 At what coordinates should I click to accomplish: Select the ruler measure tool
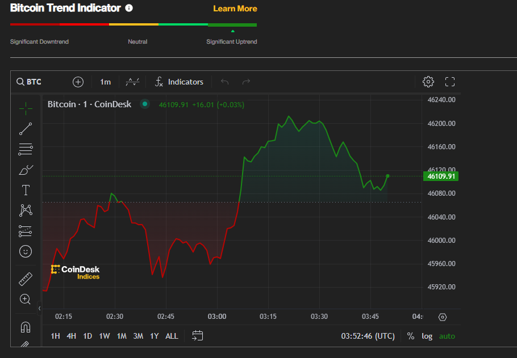[26, 279]
